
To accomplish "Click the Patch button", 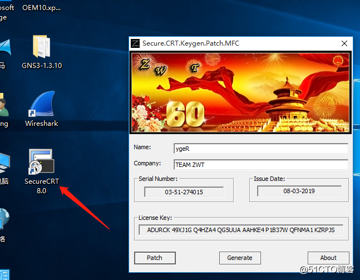I will coord(155,258).
